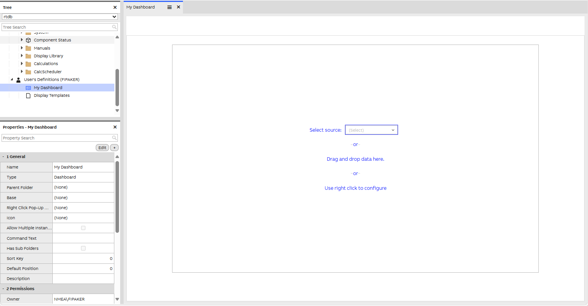This screenshot has height=306, width=588.
Task: Collapse the 1 General properties section
Action: [3, 156]
